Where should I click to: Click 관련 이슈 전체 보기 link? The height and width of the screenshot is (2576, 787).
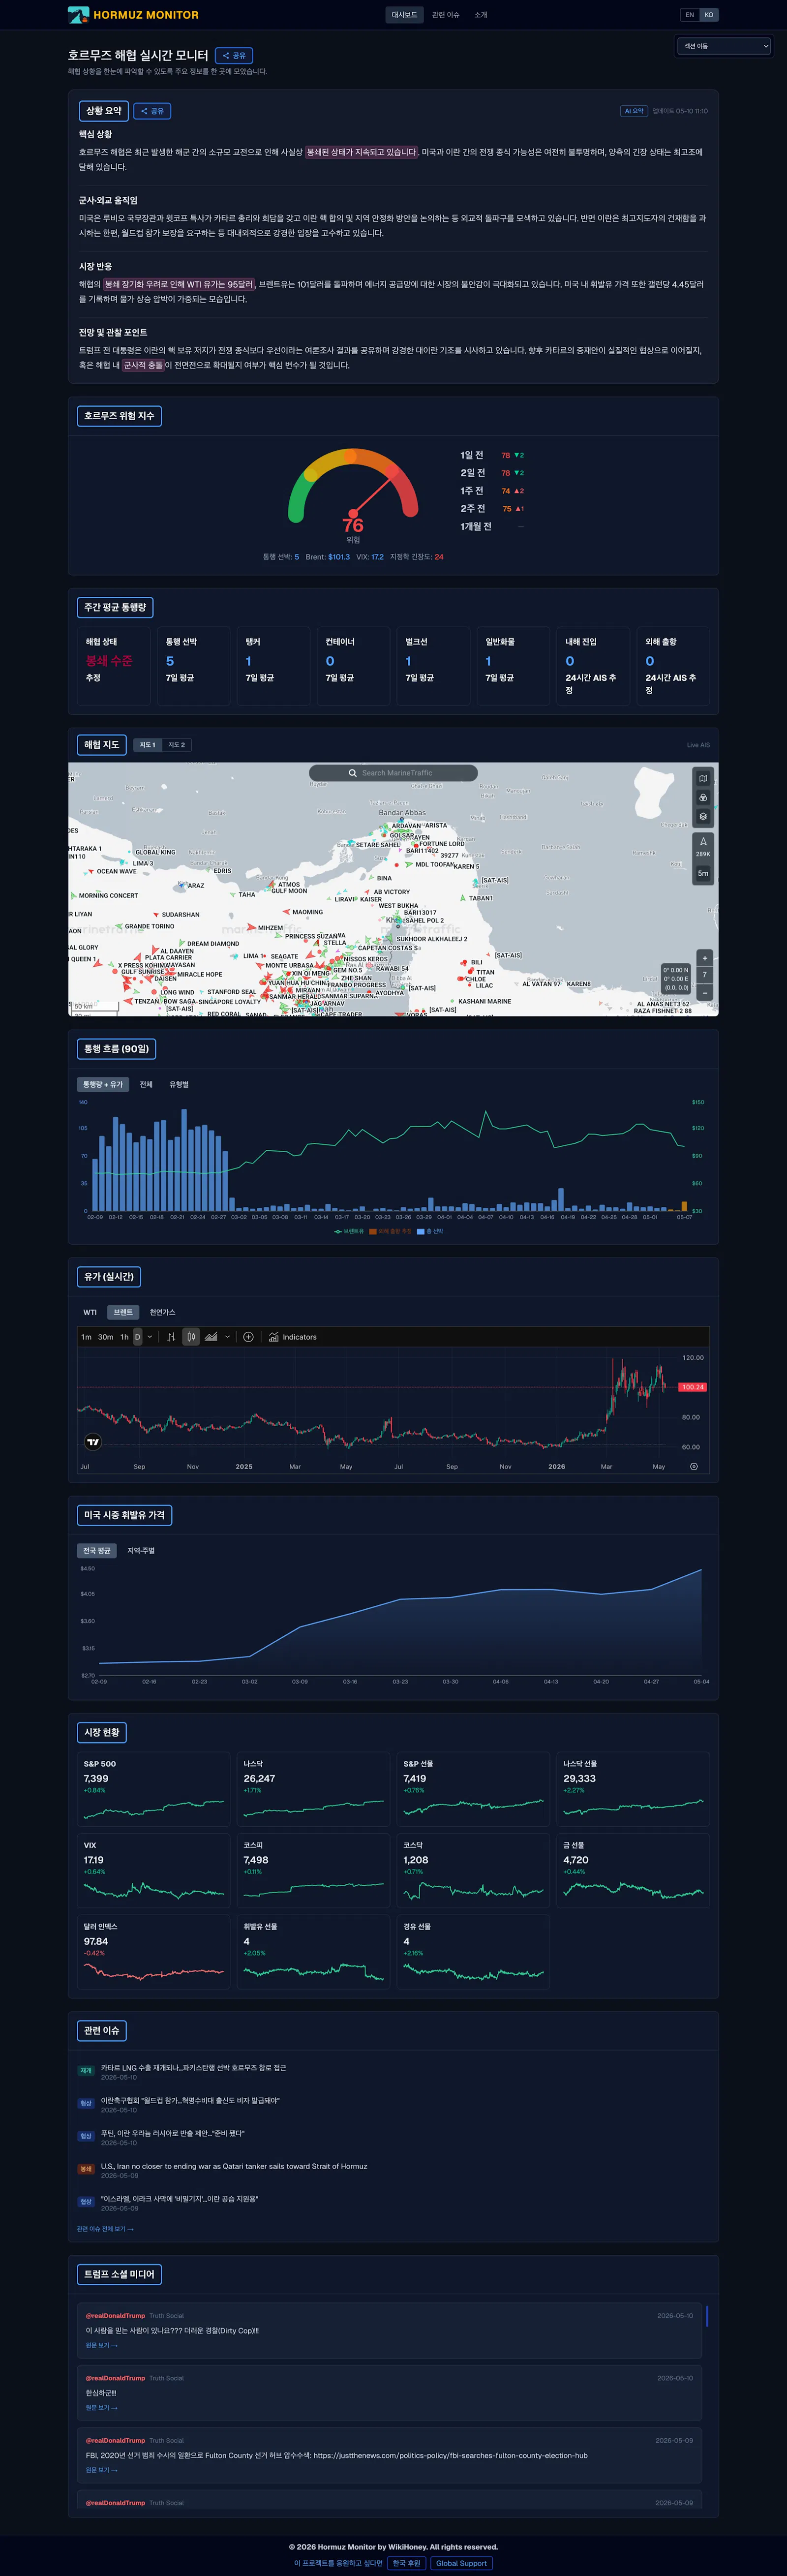(x=105, y=2229)
